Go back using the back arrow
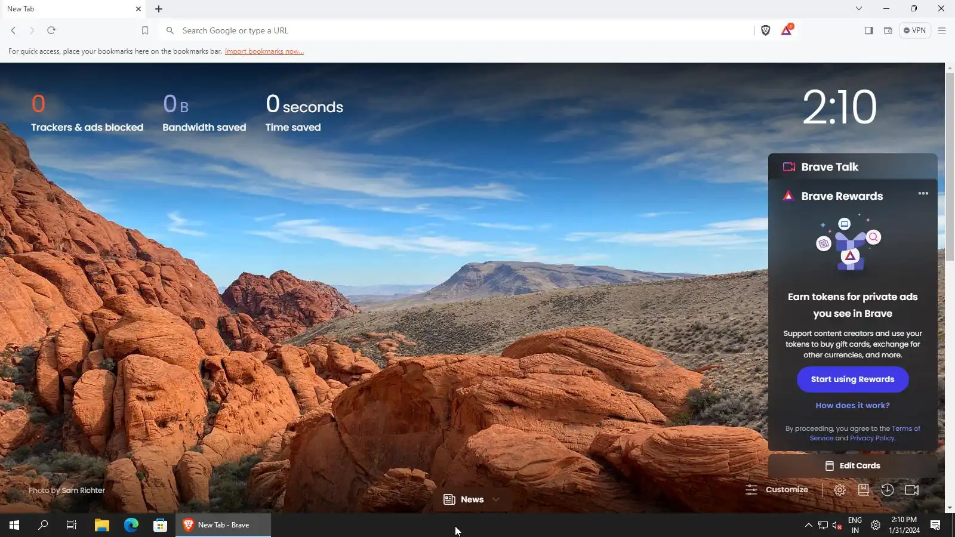 [13, 30]
